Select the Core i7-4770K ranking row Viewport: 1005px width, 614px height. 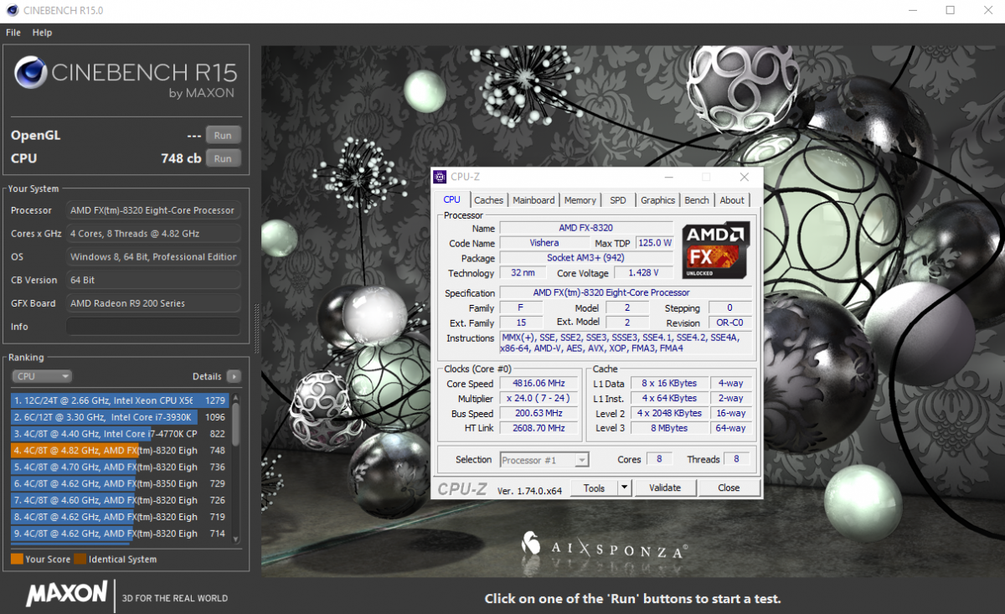tap(120, 434)
